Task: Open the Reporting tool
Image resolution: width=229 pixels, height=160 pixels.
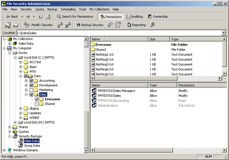Action: tap(137, 25)
